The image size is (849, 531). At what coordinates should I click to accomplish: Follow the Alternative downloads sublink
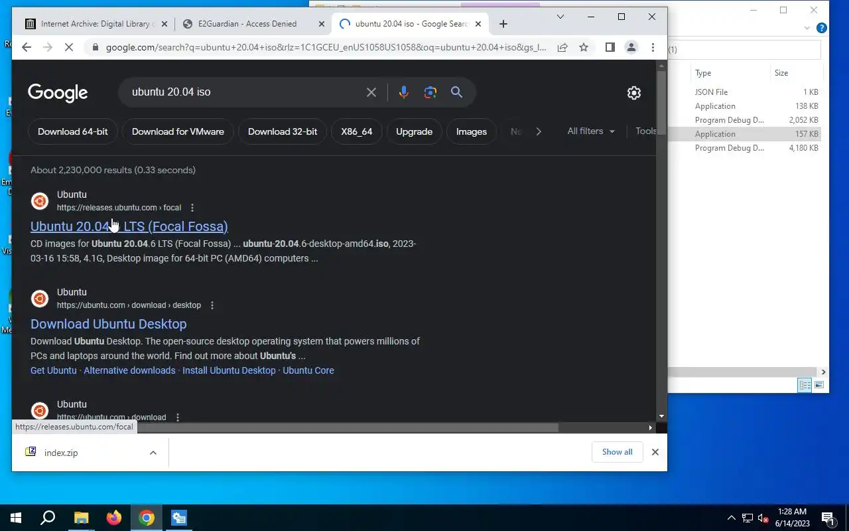pos(129,370)
